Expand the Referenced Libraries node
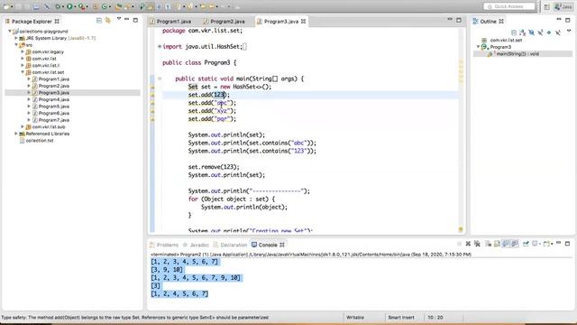 click(16, 134)
